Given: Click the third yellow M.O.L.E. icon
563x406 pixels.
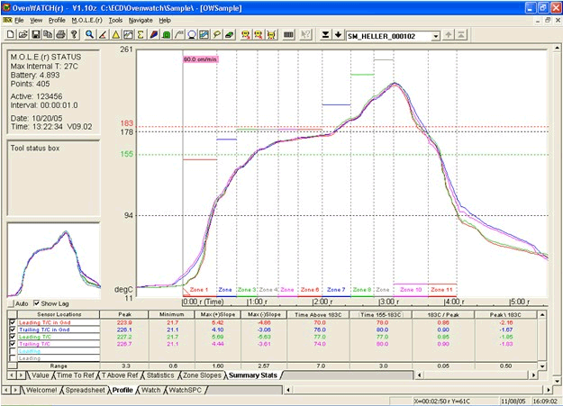Looking at the screenshot, I should [272, 34].
